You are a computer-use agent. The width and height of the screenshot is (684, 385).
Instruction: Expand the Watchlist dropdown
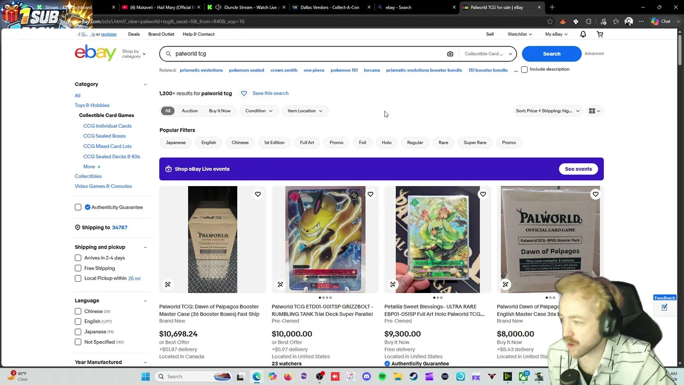click(x=519, y=34)
